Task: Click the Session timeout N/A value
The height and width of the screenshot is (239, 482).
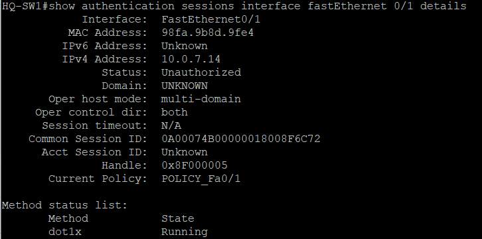Action: point(171,125)
